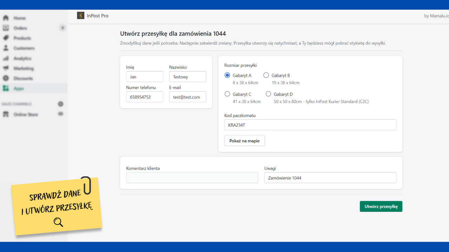Open the Home menu item
Screen dimensions: 449x252
[20, 18]
